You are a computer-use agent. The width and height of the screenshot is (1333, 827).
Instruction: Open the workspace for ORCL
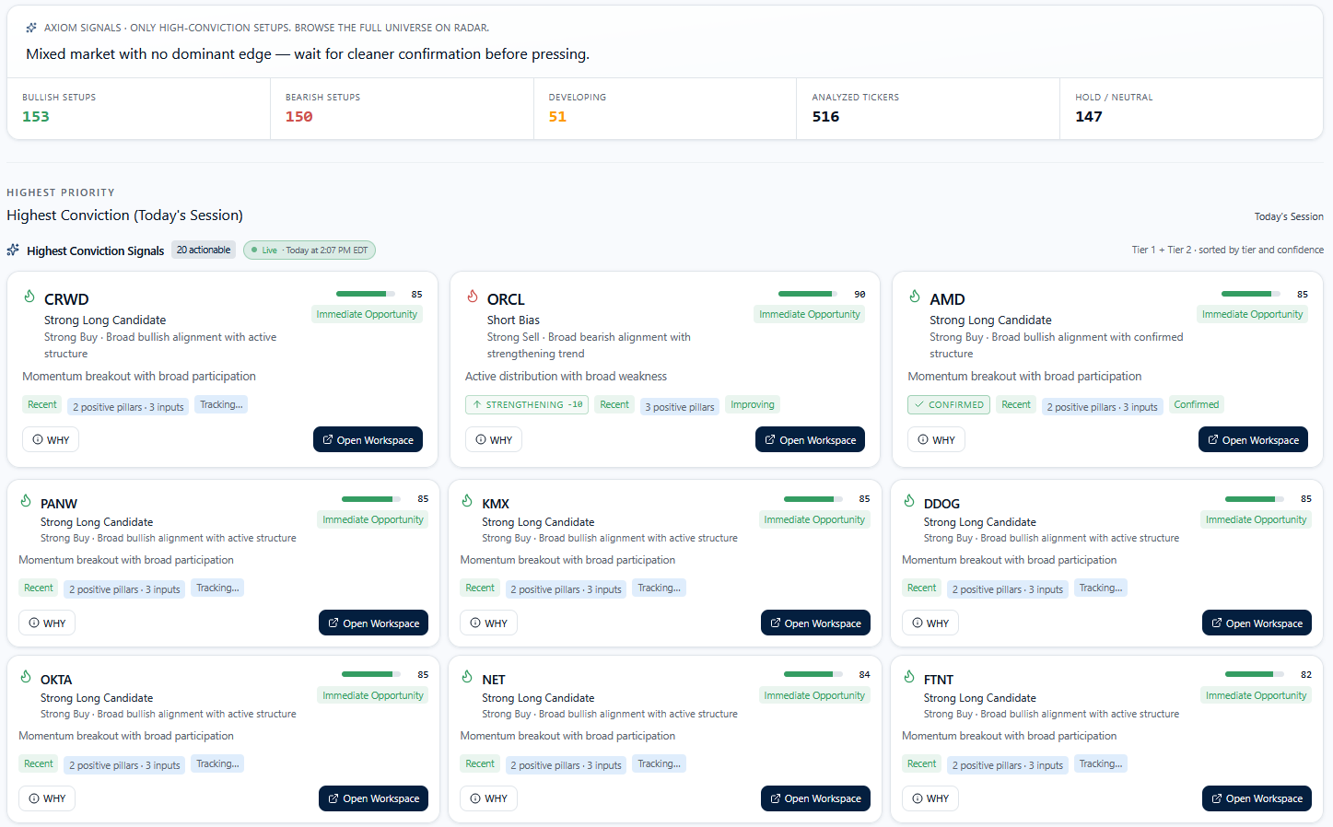point(810,439)
